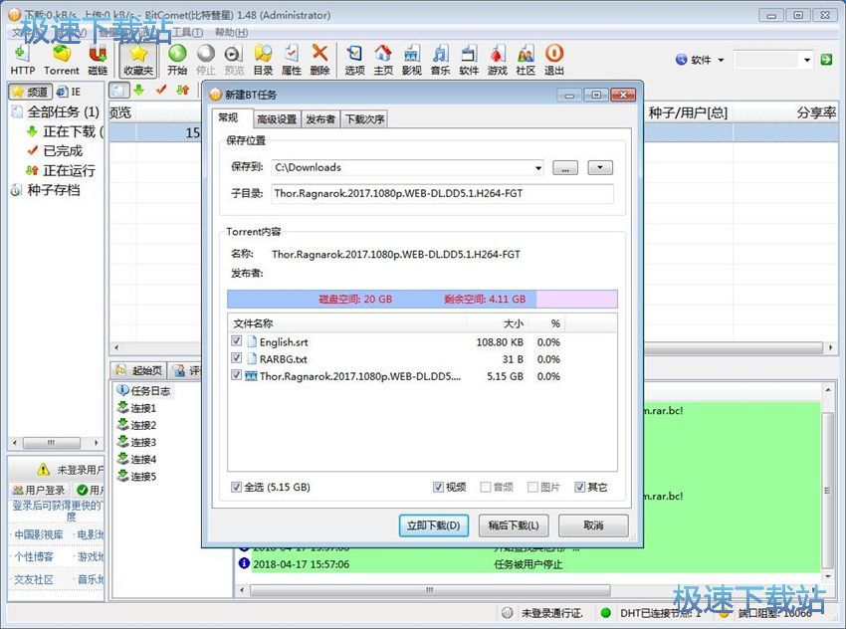Go to 主页 home icon
The width and height of the screenshot is (846, 629).
pos(383,60)
